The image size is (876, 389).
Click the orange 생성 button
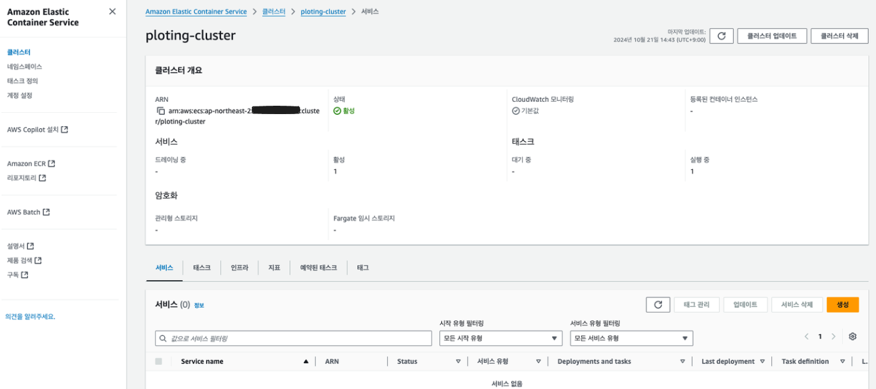coord(843,305)
